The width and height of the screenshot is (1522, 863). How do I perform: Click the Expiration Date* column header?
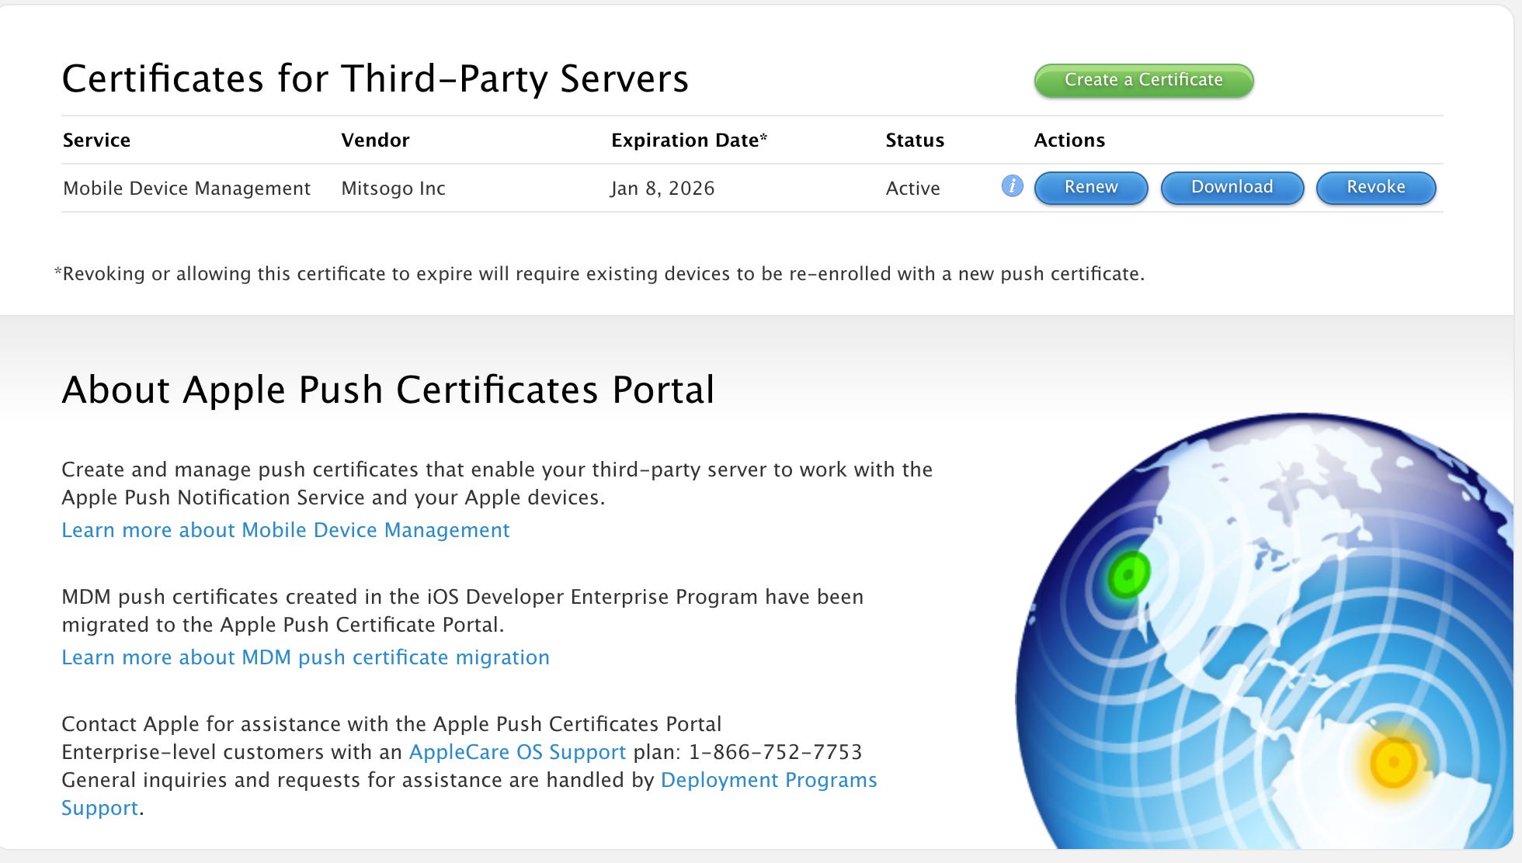pos(689,140)
